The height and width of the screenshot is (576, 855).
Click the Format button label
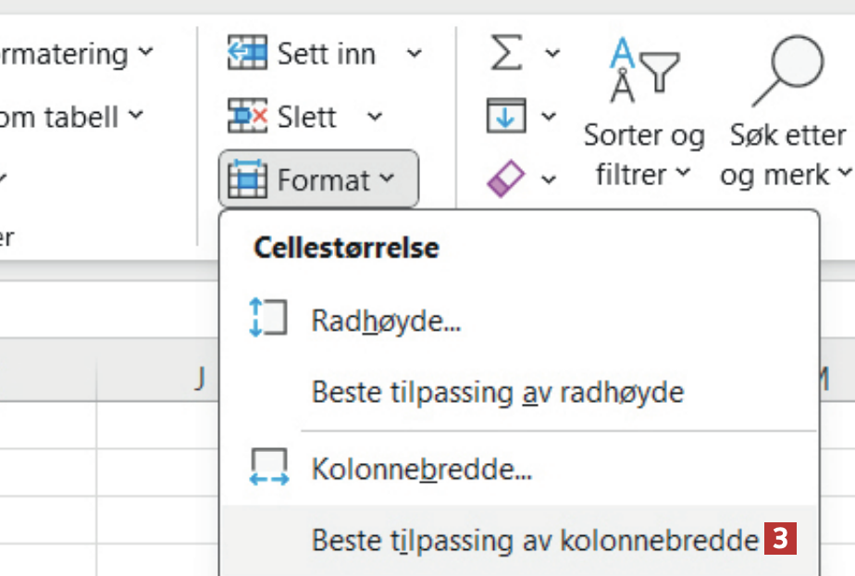pyautogui.click(x=325, y=180)
